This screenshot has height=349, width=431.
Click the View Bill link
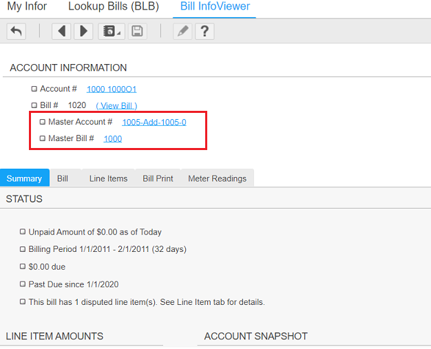point(116,105)
